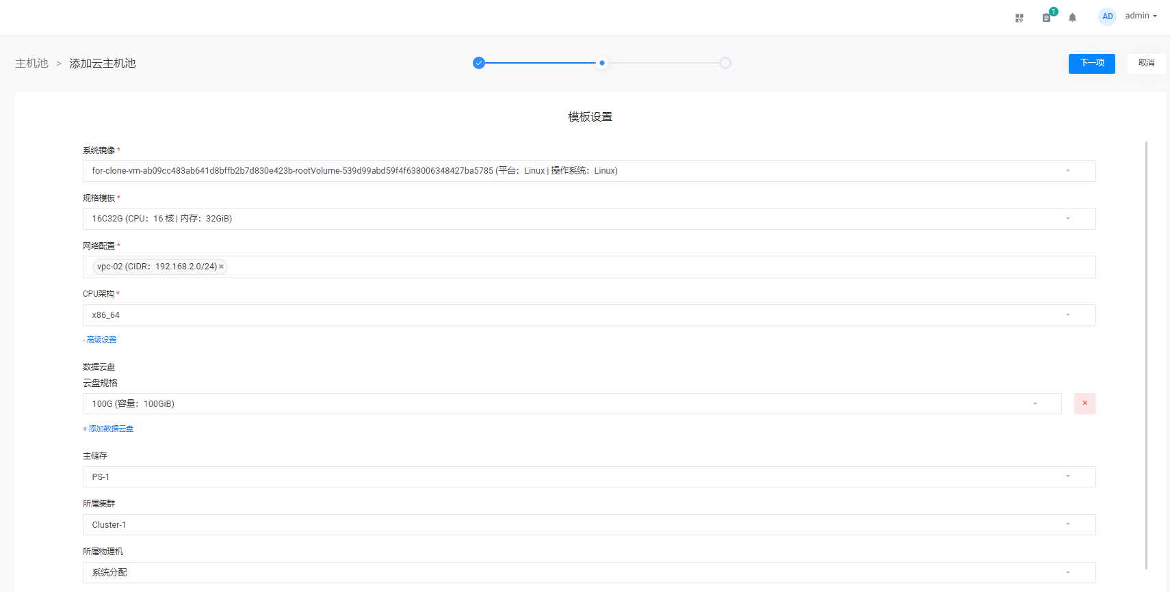This screenshot has height=592, width=1170.
Task: Remove the vpc-02 network tag
Action: point(221,267)
